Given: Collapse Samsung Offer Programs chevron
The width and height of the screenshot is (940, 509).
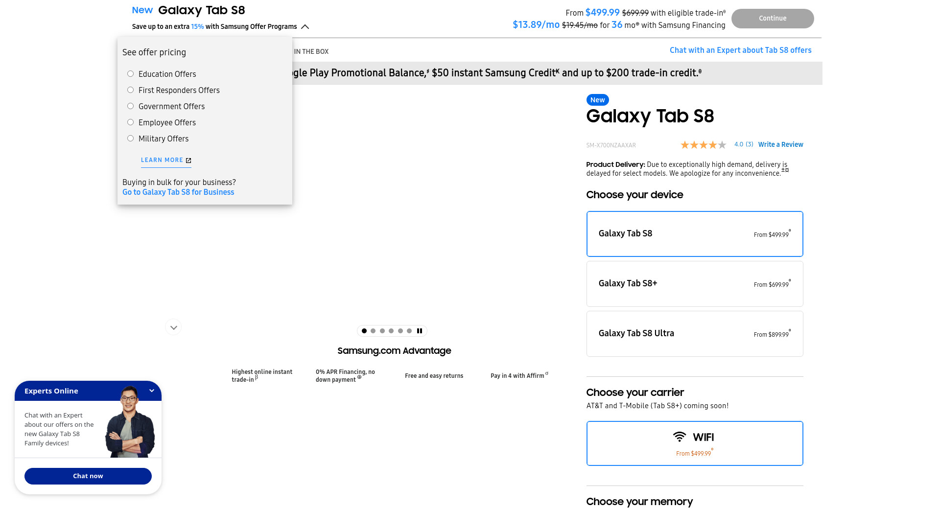Looking at the screenshot, I should click(x=305, y=26).
